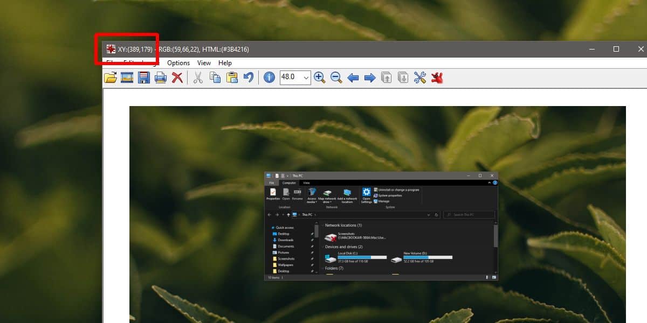Viewport: 647px width, 323px height.
Task: Click the Cut scissors icon
Action: pos(198,78)
